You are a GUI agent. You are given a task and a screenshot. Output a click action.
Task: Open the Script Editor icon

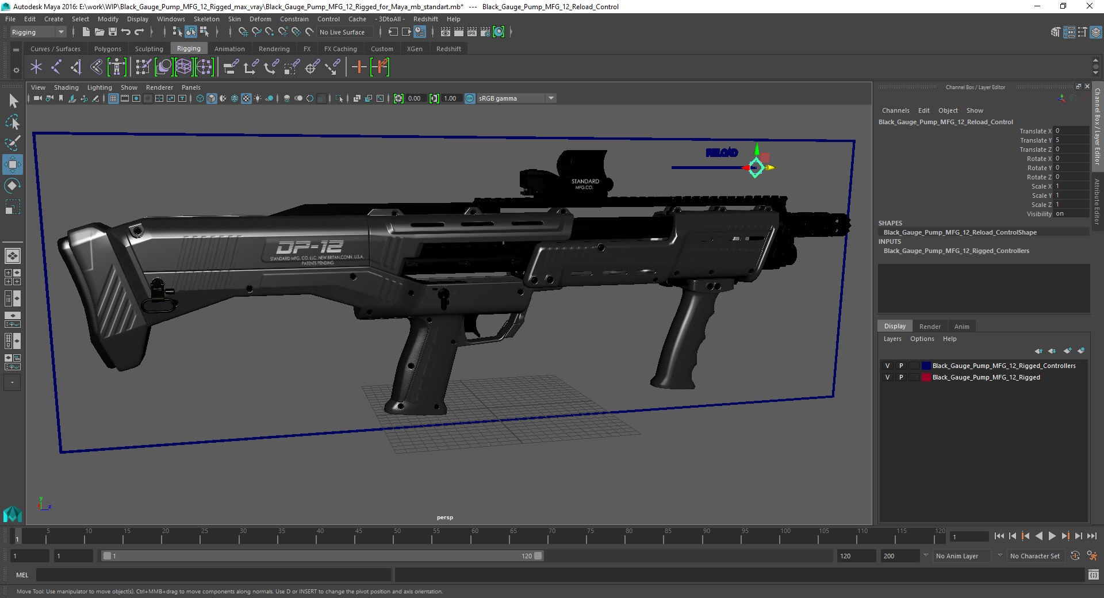pos(1094,574)
